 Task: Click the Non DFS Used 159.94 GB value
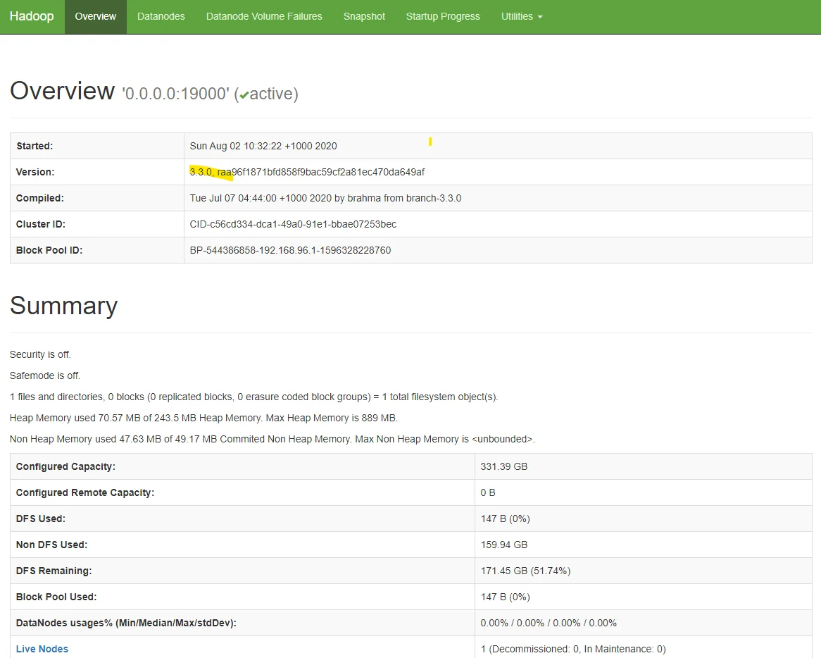coord(504,545)
